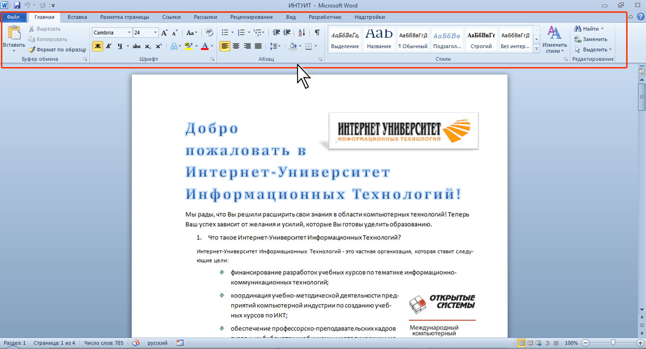646x349 pixels.
Task: Toggle superscript x² formatting
Action: 158,46
